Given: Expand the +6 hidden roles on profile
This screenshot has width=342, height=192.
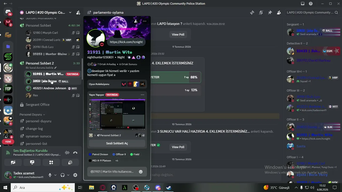Looking at the screenshot, I should click(117, 161).
